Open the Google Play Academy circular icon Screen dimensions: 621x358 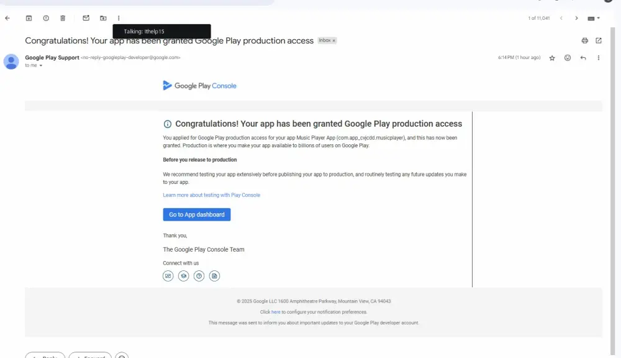click(183, 275)
